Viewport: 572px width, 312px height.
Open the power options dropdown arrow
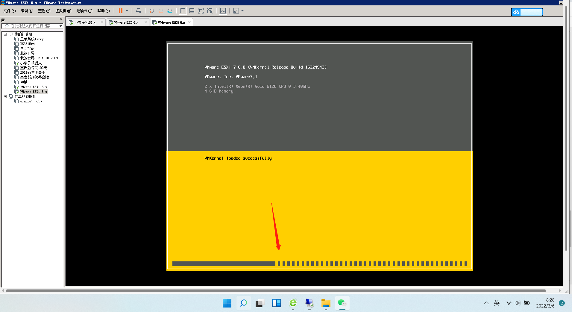127,11
